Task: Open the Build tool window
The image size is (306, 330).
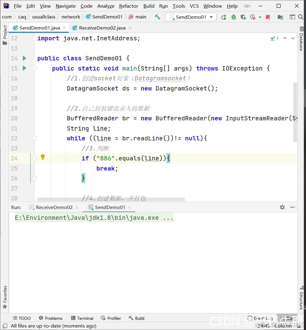Action: pyautogui.click(x=136, y=318)
